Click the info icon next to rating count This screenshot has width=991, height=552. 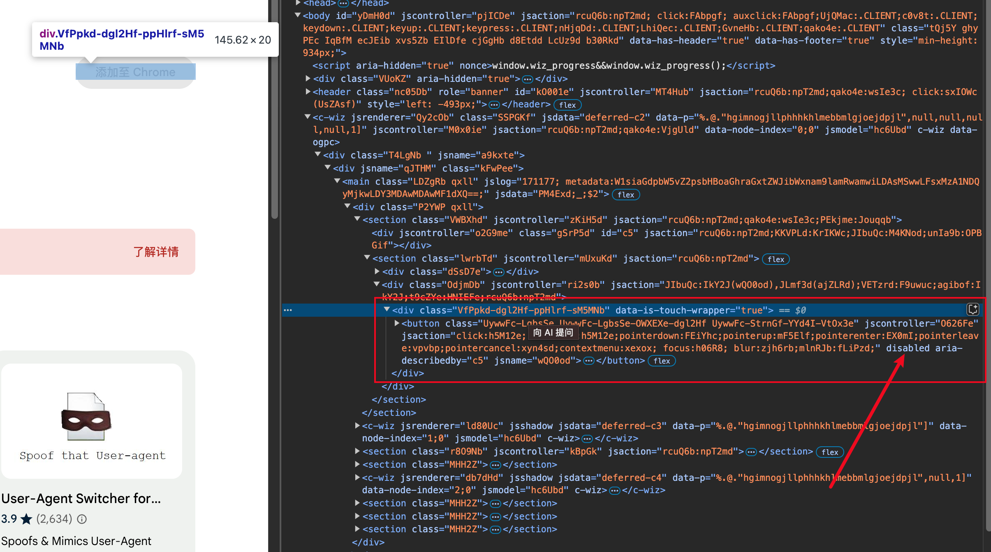pos(82,519)
